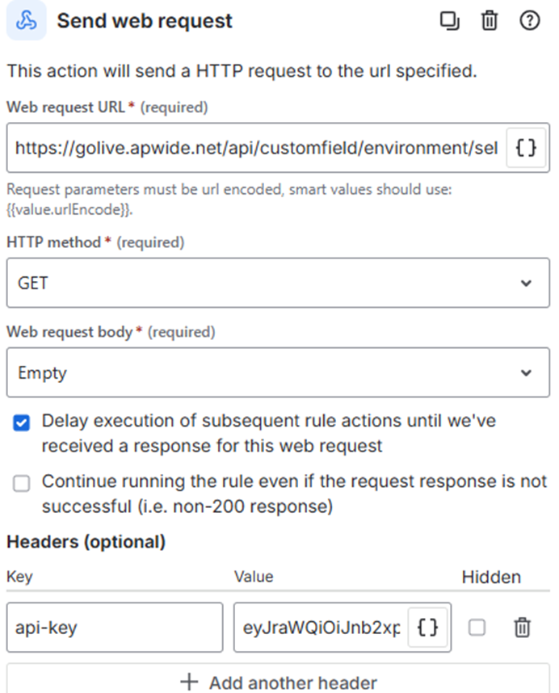Expand the Web request body Empty dropdown
The height and width of the screenshot is (693, 559).
tap(278, 373)
